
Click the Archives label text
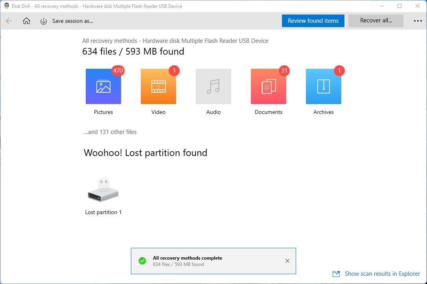324,112
